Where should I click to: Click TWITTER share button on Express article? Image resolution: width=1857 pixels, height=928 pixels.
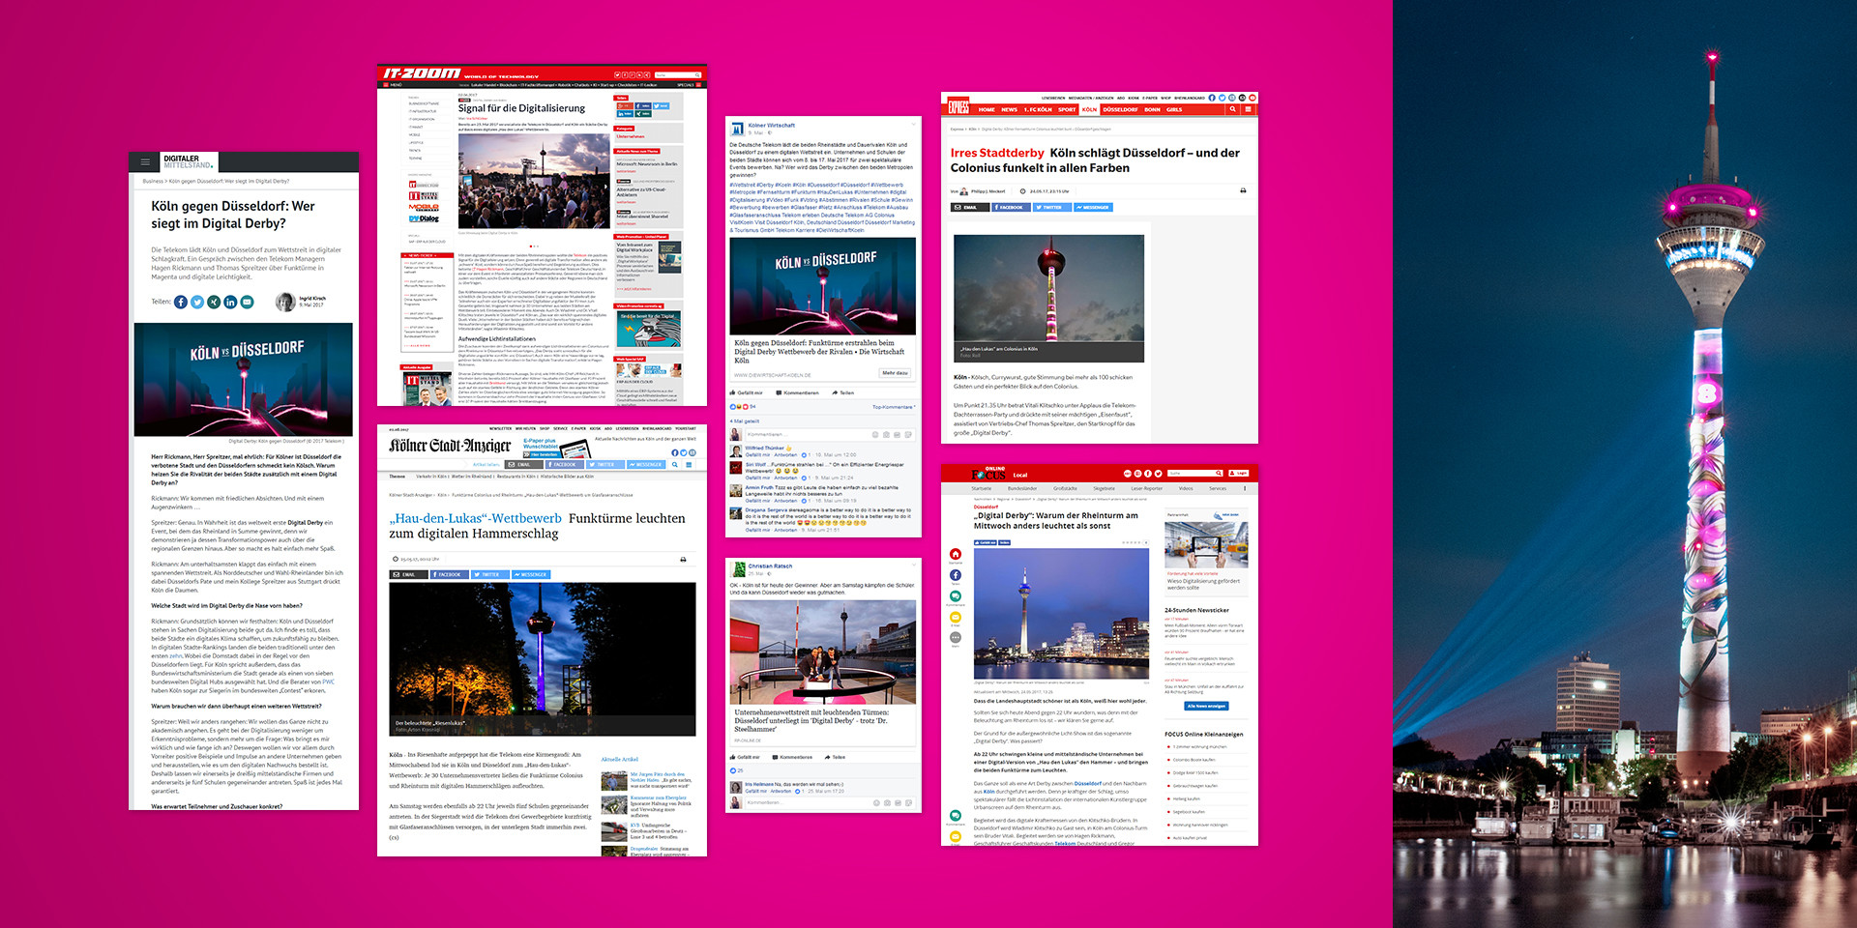point(1052,207)
